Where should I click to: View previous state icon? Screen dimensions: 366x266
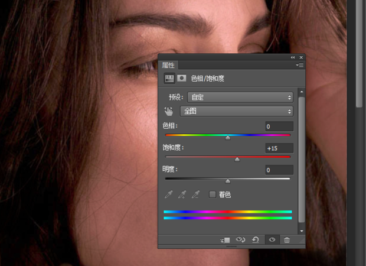tap(240, 239)
